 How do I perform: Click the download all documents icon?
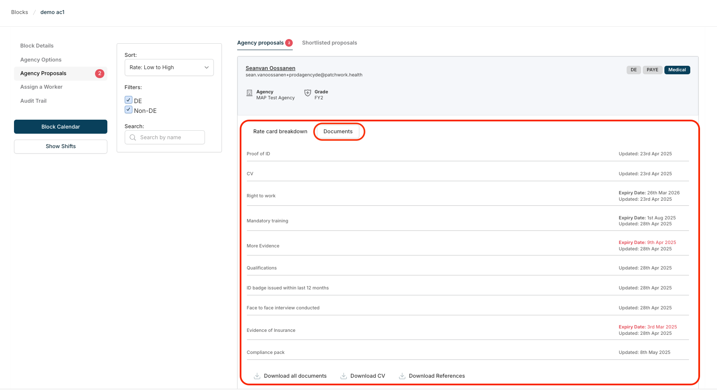(x=257, y=376)
